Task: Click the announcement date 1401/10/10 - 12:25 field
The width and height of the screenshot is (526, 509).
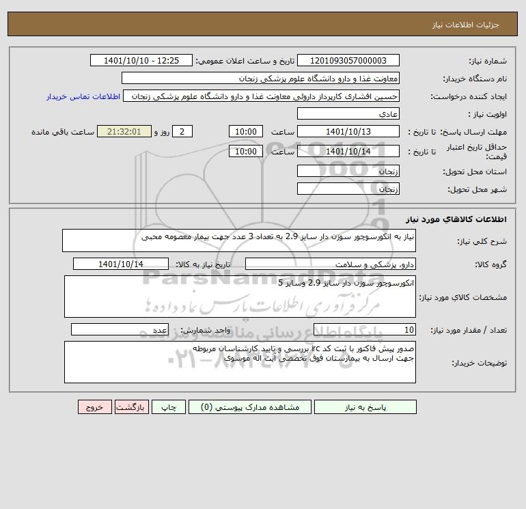Action: click(141, 60)
